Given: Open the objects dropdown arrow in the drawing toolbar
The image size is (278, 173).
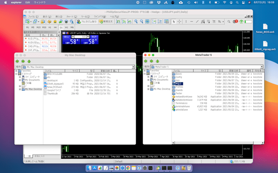Looking at the screenshot, I should 223,22.
